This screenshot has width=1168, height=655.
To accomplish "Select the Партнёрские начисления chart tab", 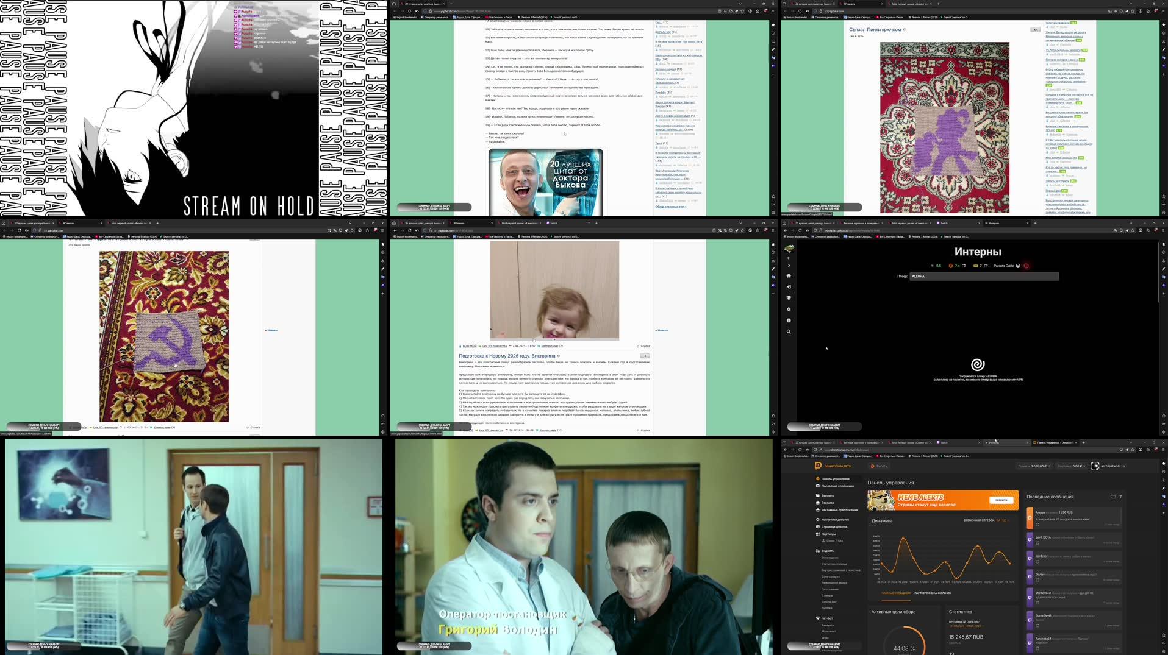I will [x=933, y=593].
